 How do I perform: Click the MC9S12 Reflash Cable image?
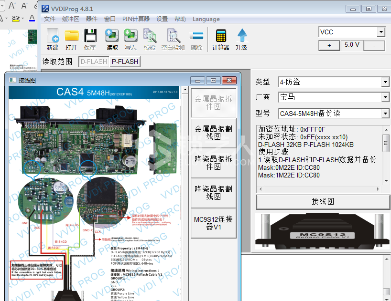pos(322,232)
